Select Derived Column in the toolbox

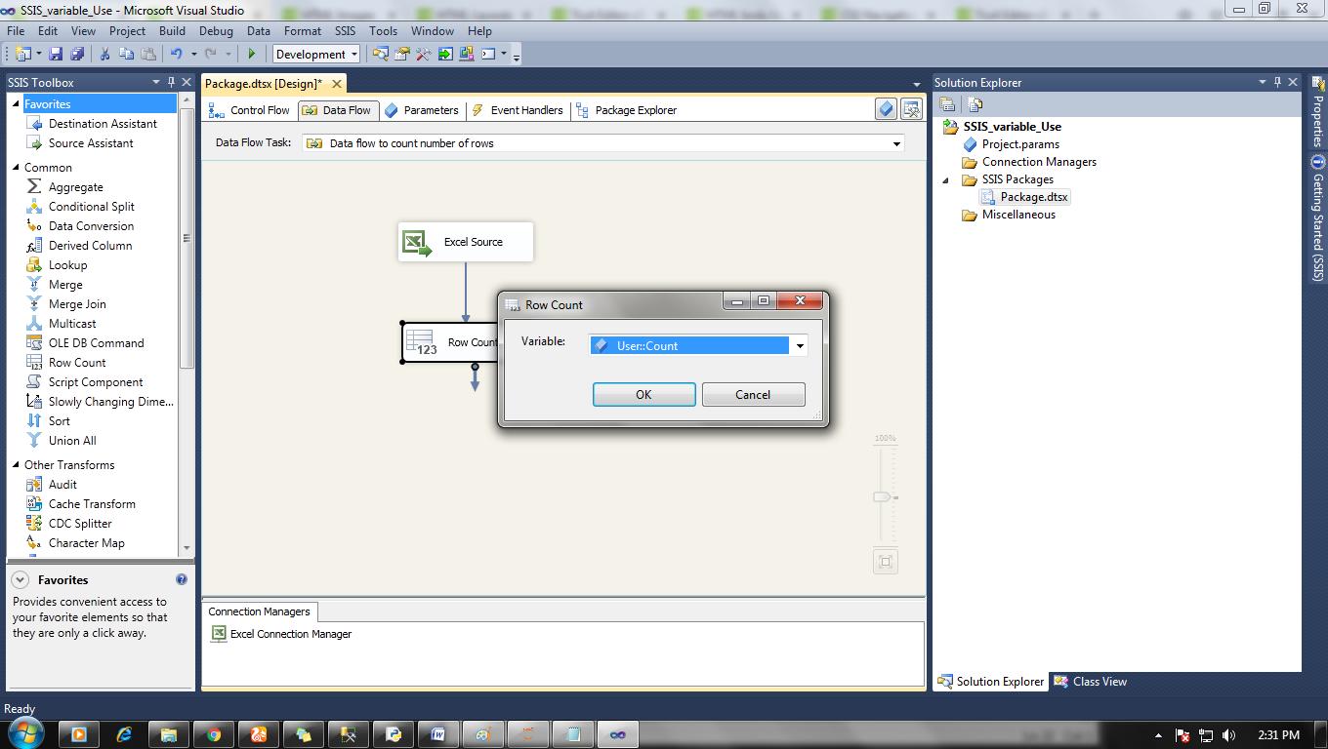90,245
